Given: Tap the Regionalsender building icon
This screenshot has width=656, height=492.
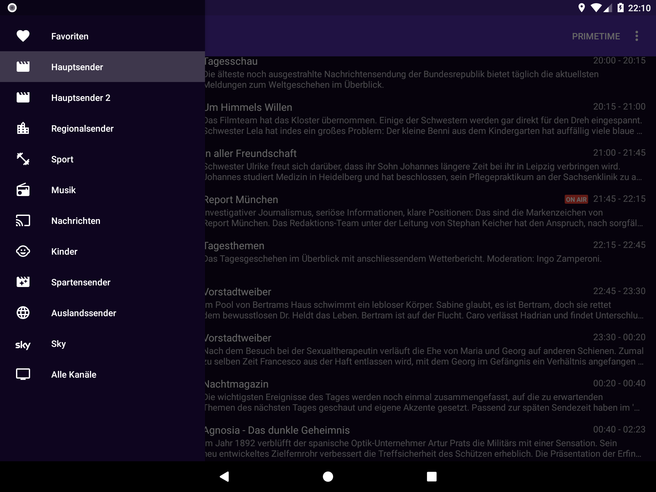Looking at the screenshot, I should point(23,128).
